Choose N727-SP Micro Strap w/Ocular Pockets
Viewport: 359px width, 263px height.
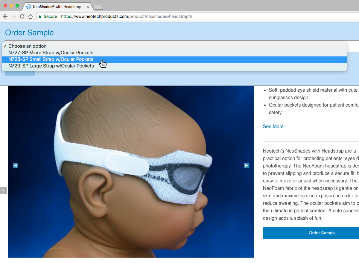click(174, 53)
